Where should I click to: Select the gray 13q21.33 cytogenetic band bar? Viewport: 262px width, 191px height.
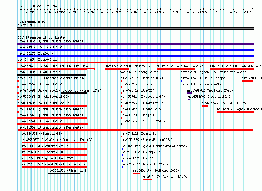point(135,28)
